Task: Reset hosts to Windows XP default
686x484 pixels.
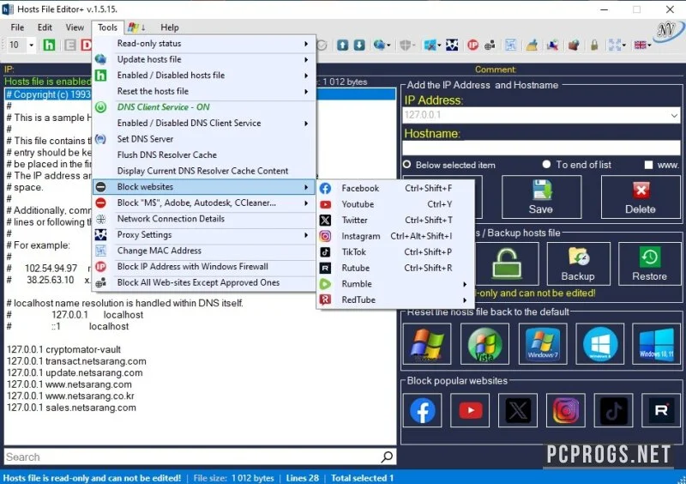Action: (x=427, y=344)
